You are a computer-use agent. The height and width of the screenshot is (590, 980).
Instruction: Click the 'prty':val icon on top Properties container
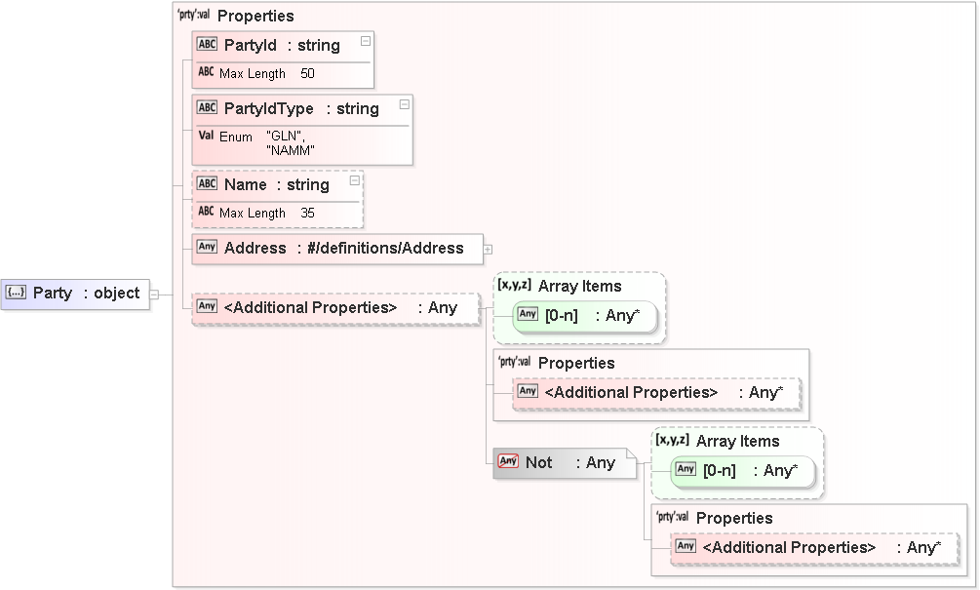(x=192, y=15)
